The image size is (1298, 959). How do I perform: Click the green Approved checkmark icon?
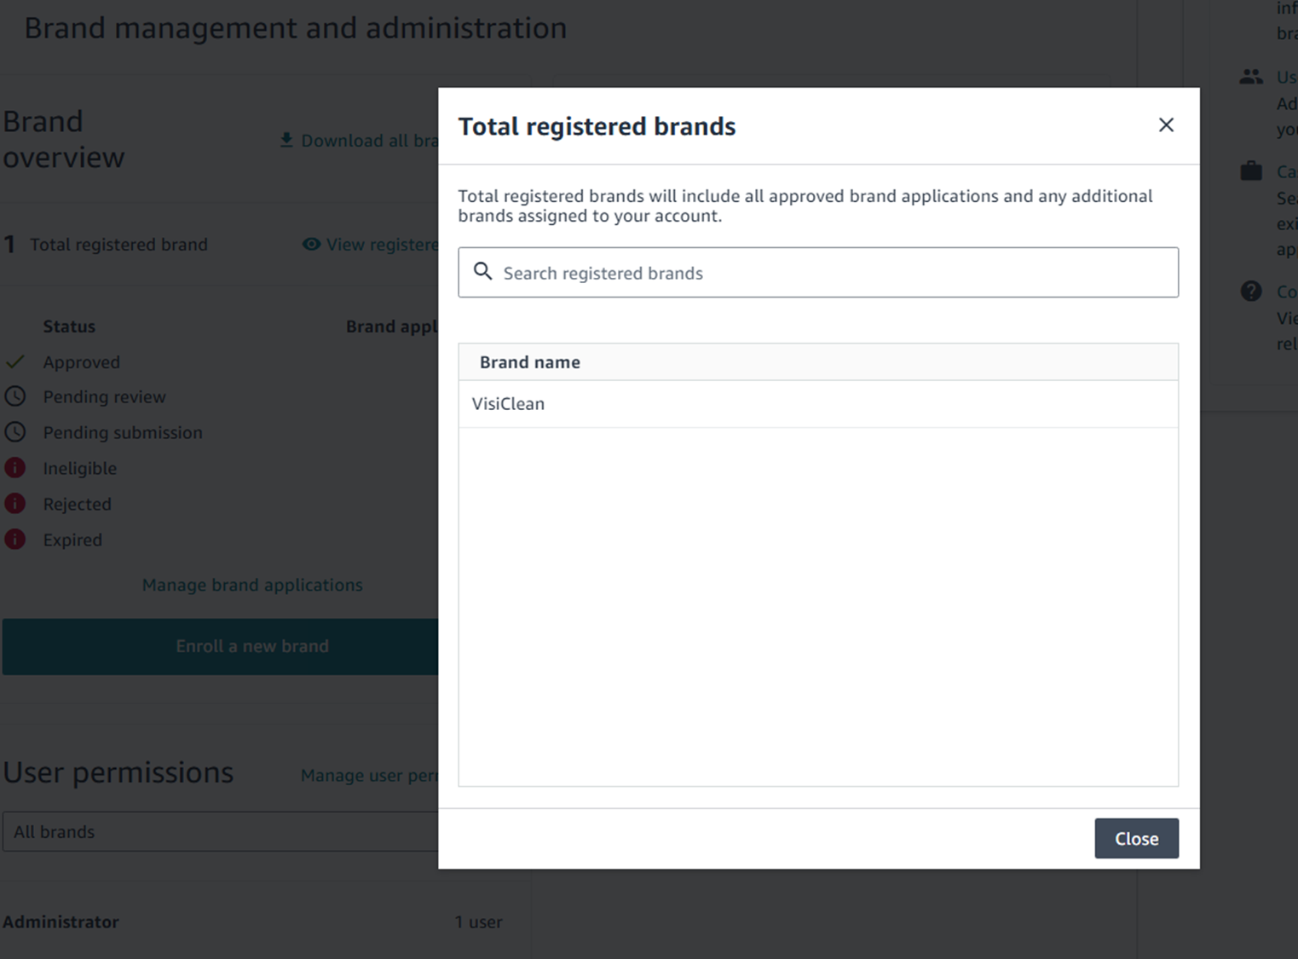(x=15, y=361)
